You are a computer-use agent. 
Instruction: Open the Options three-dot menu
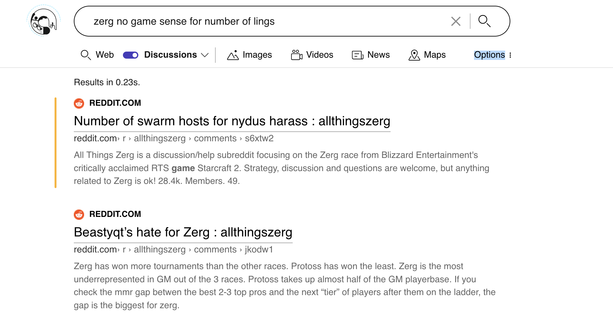[510, 55]
